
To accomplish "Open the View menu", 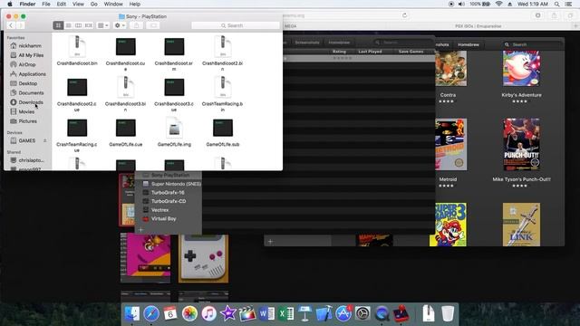I will 78,4.
